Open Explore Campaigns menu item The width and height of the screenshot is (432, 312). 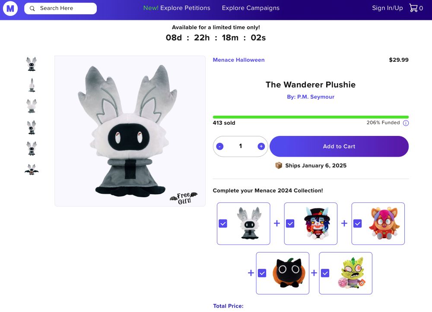click(x=251, y=8)
